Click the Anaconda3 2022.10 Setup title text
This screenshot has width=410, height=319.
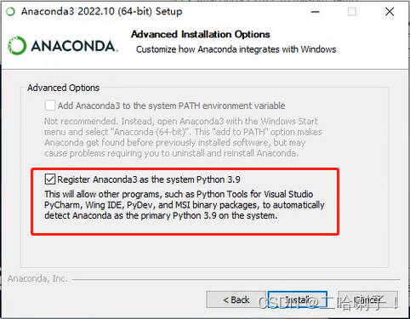click(x=101, y=12)
